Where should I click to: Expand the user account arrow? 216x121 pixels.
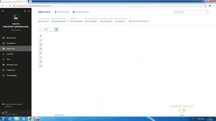(x=29, y=113)
